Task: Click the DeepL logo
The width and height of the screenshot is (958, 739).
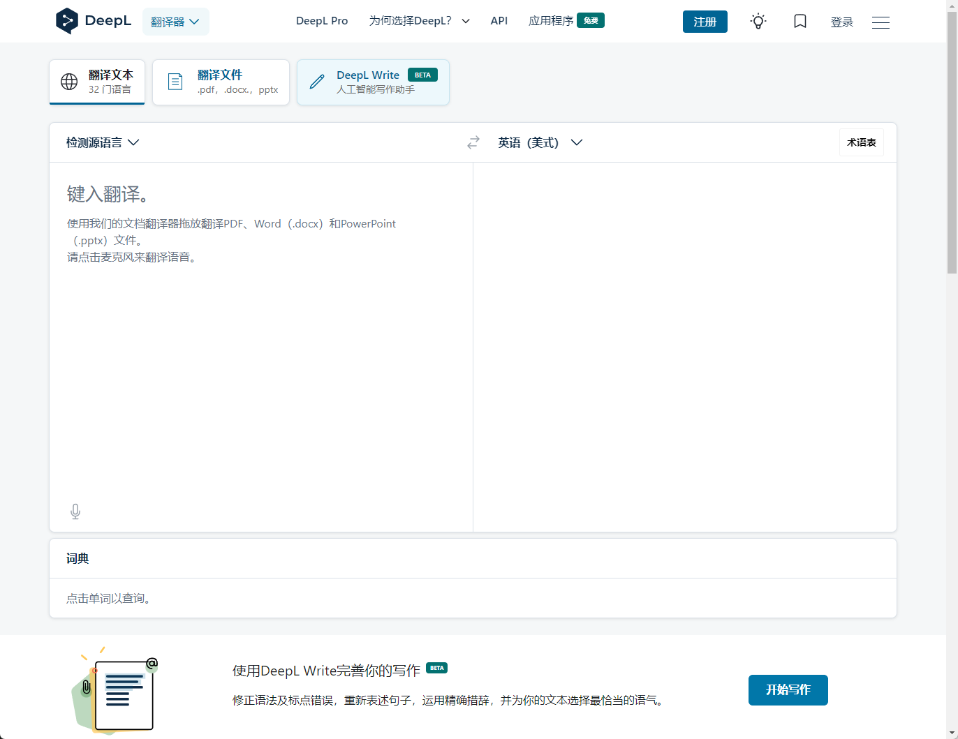Action: coord(94,21)
